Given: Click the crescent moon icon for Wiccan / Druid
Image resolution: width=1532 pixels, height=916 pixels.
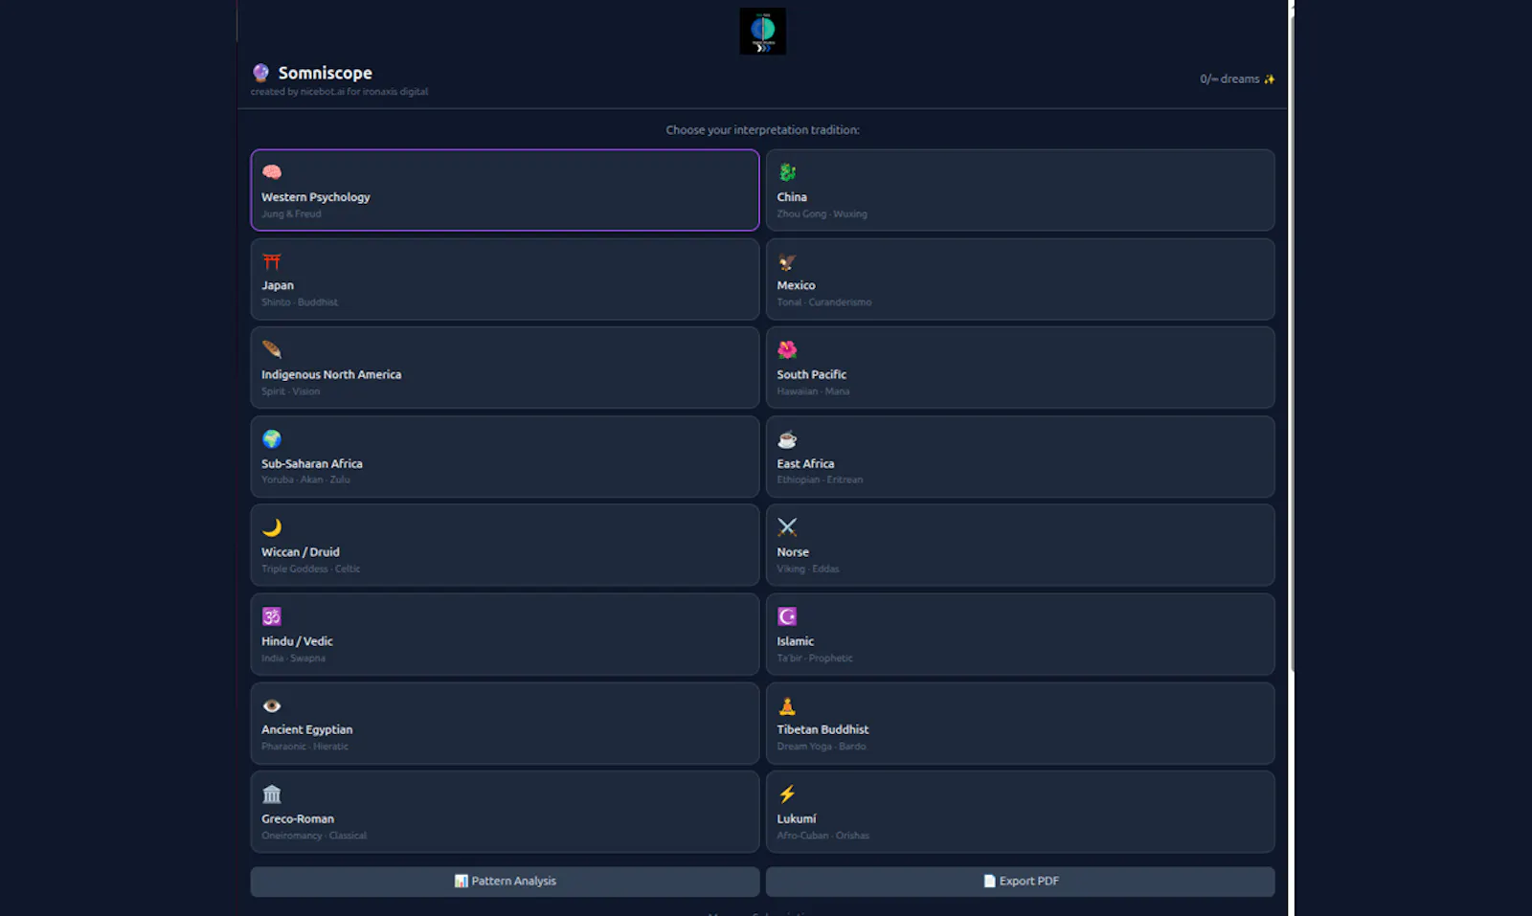Looking at the screenshot, I should tap(272, 527).
